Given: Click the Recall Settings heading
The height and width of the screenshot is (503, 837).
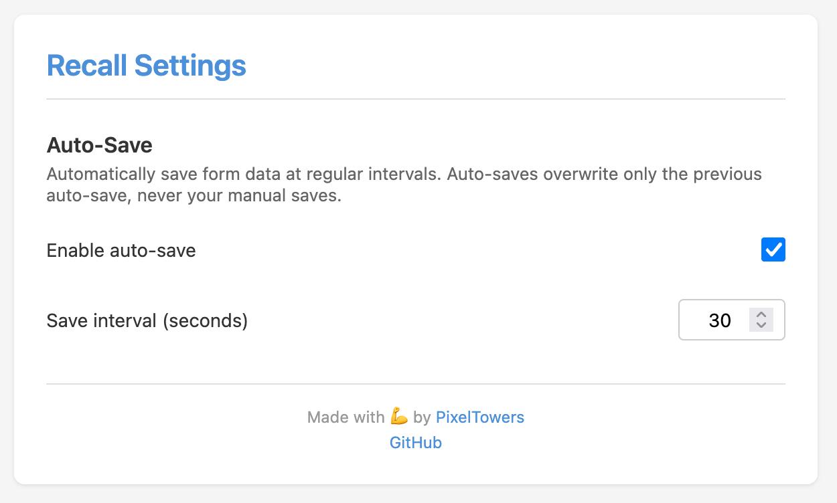Looking at the screenshot, I should tap(146, 66).
